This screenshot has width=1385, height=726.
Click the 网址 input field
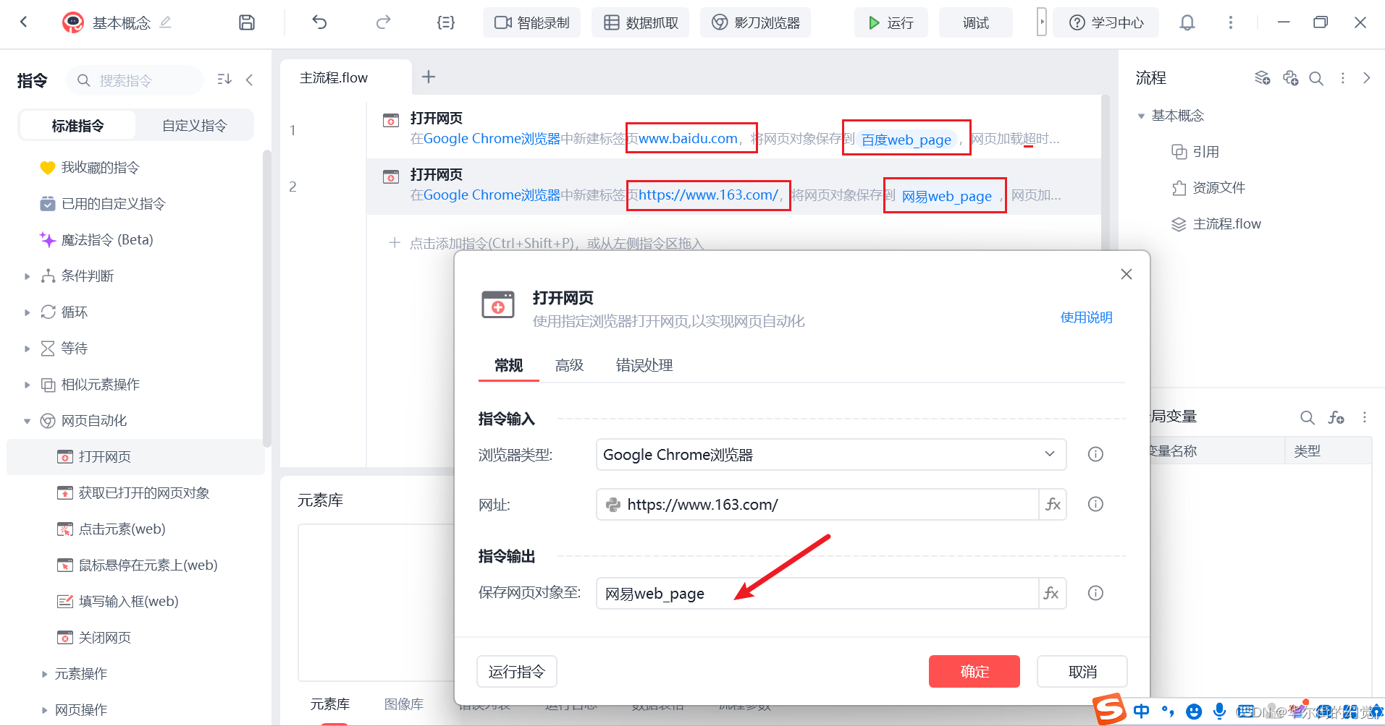pyautogui.click(x=818, y=504)
